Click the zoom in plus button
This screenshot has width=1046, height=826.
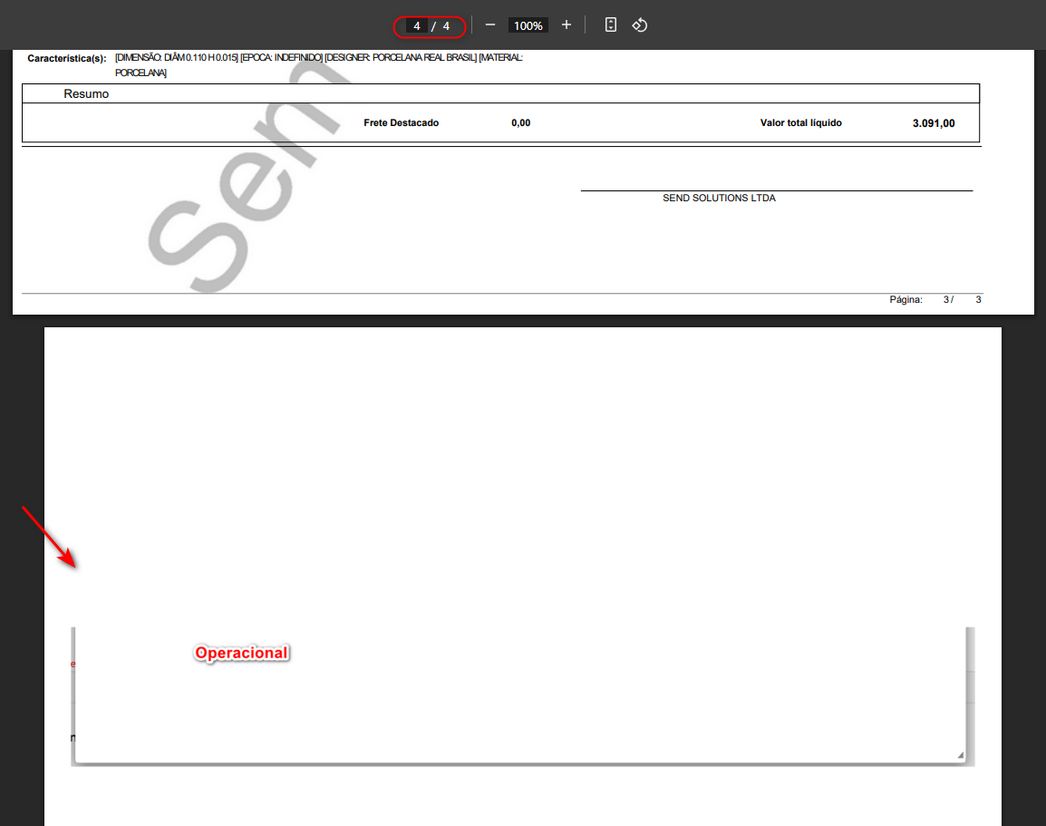[567, 25]
